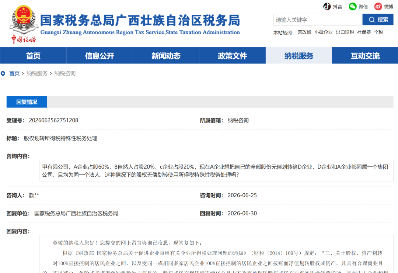Screen dimensions: 398x273
Task: Click the 咨询时间 field label
Action: click(212, 195)
